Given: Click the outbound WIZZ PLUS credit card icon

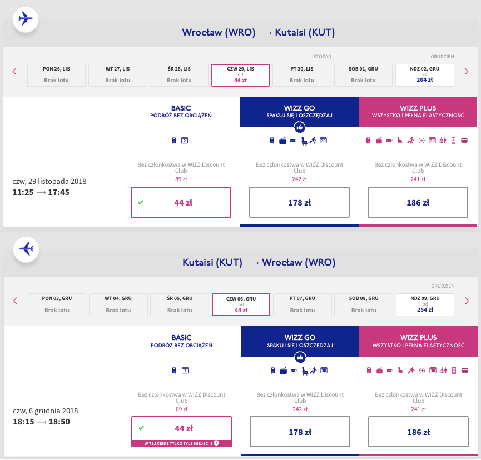Looking at the screenshot, I should [x=464, y=141].
